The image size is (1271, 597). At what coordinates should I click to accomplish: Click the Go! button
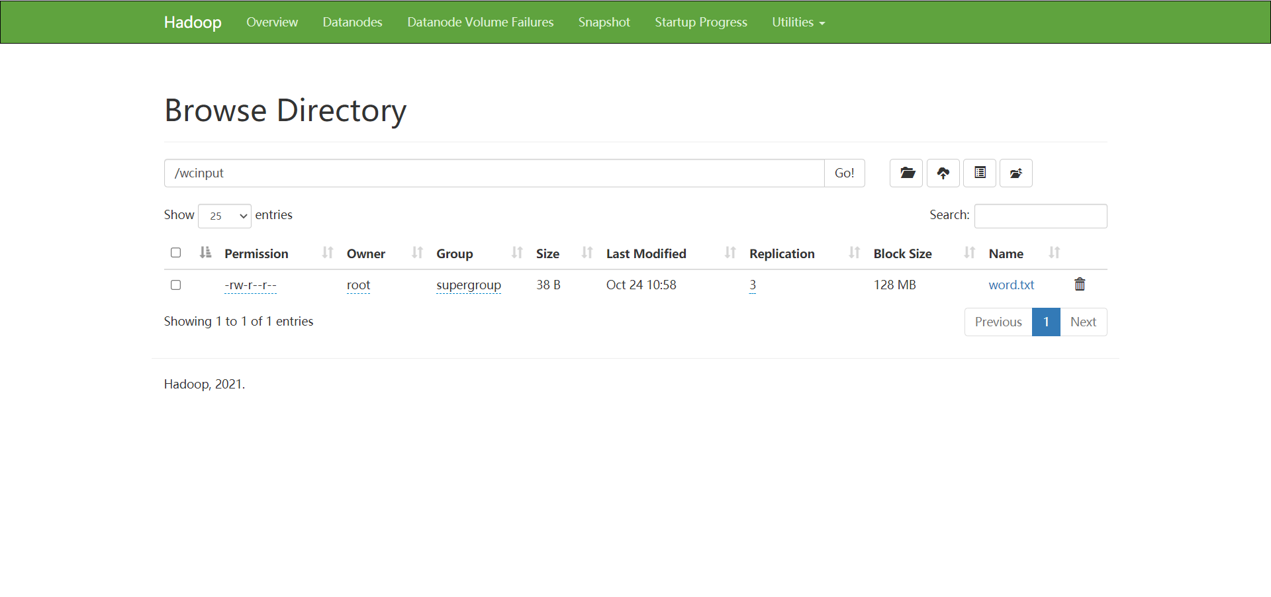tap(845, 173)
